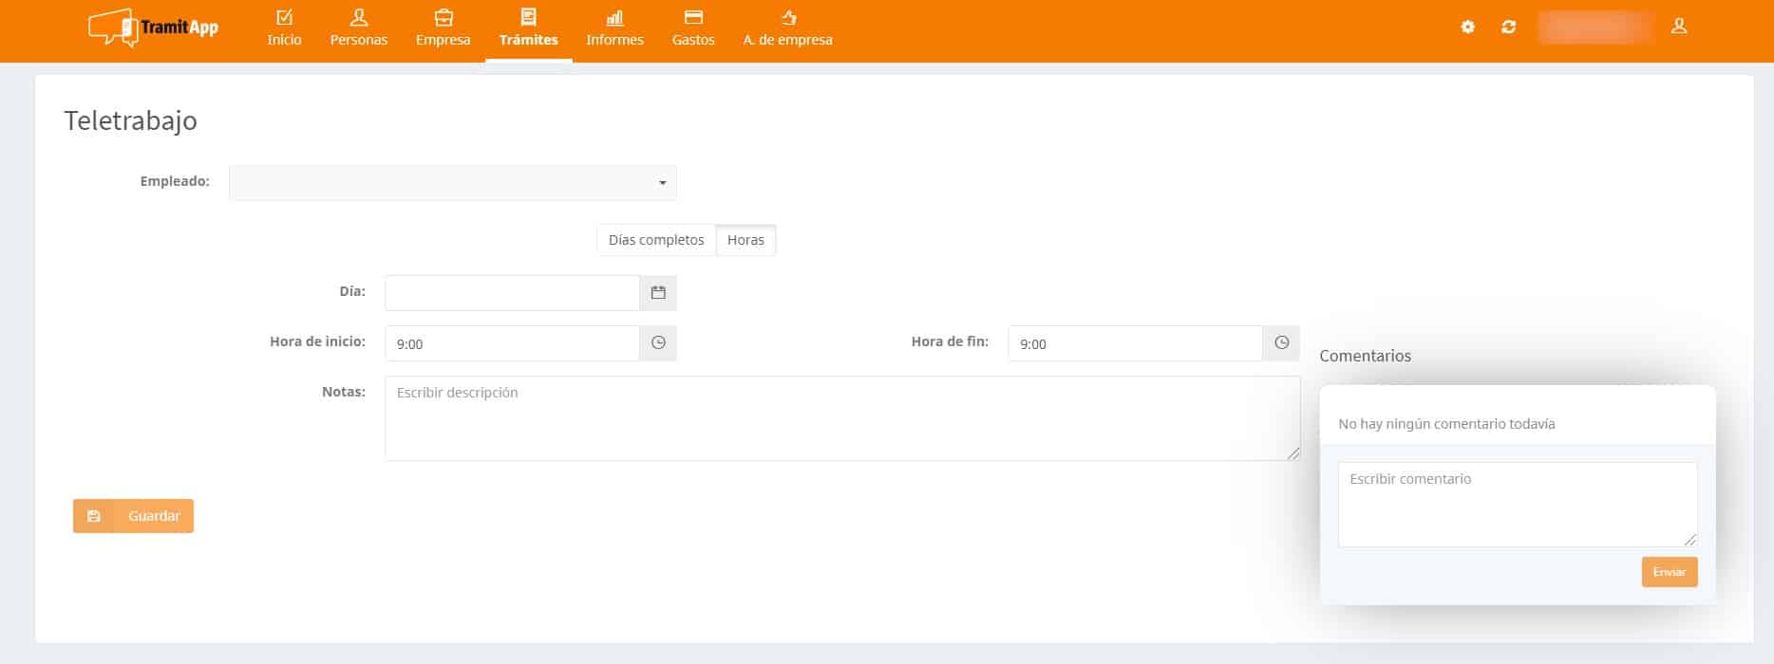Click the clock icon for Hora de fin
The image size is (1774, 664).
click(x=1281, y=343)
